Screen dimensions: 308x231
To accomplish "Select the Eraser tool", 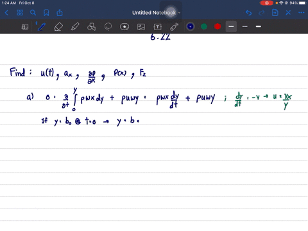I will click(x=58, y=27).
